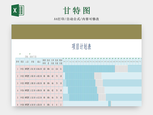Click the olive-colored banner at sheet top
Image resolution: width=153 pixels, height=115 pixels.
[76, 32]
